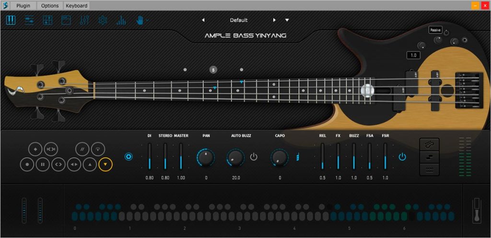This screenshot has width=491, height=238.
Task: Click the gear settings icon
Action: (103, 20)
